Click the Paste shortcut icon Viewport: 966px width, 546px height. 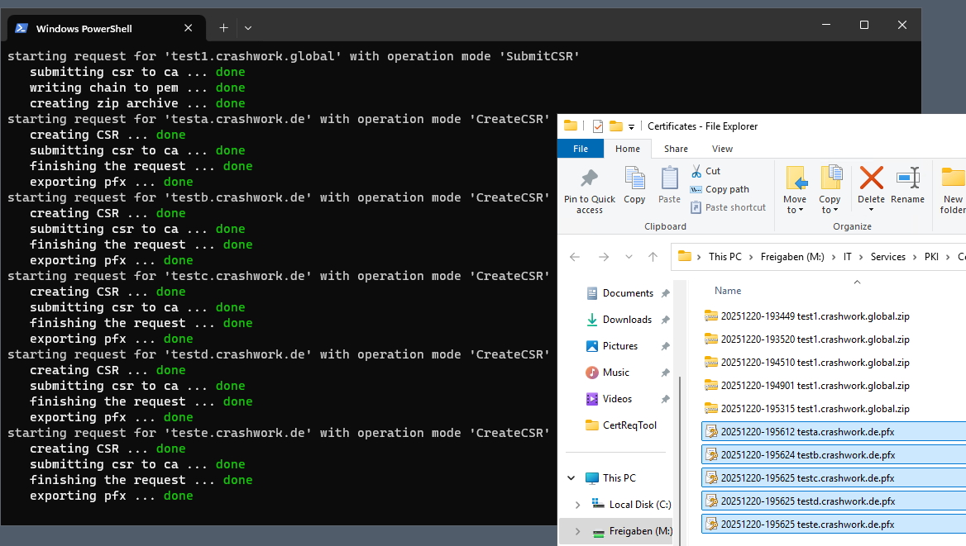pos(697,207)
